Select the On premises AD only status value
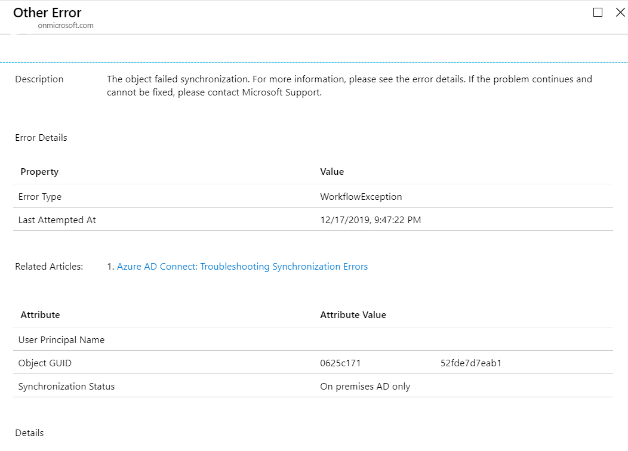This screenshot has width=628, height=451. coord(365,386)
